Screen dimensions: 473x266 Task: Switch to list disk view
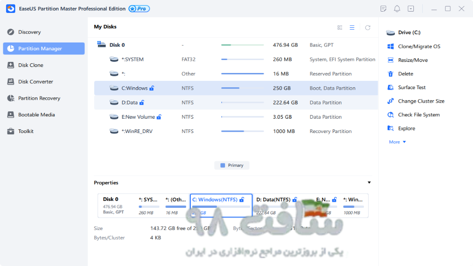coord(352,27)
